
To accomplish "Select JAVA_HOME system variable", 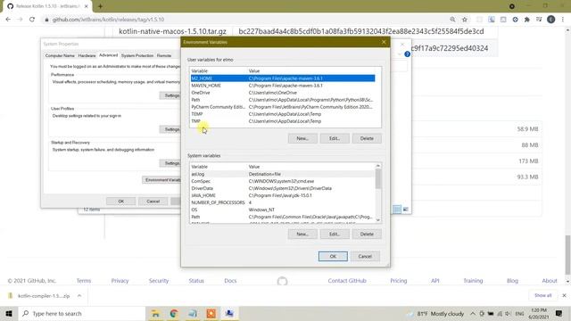I will click(x=283, y=195).
